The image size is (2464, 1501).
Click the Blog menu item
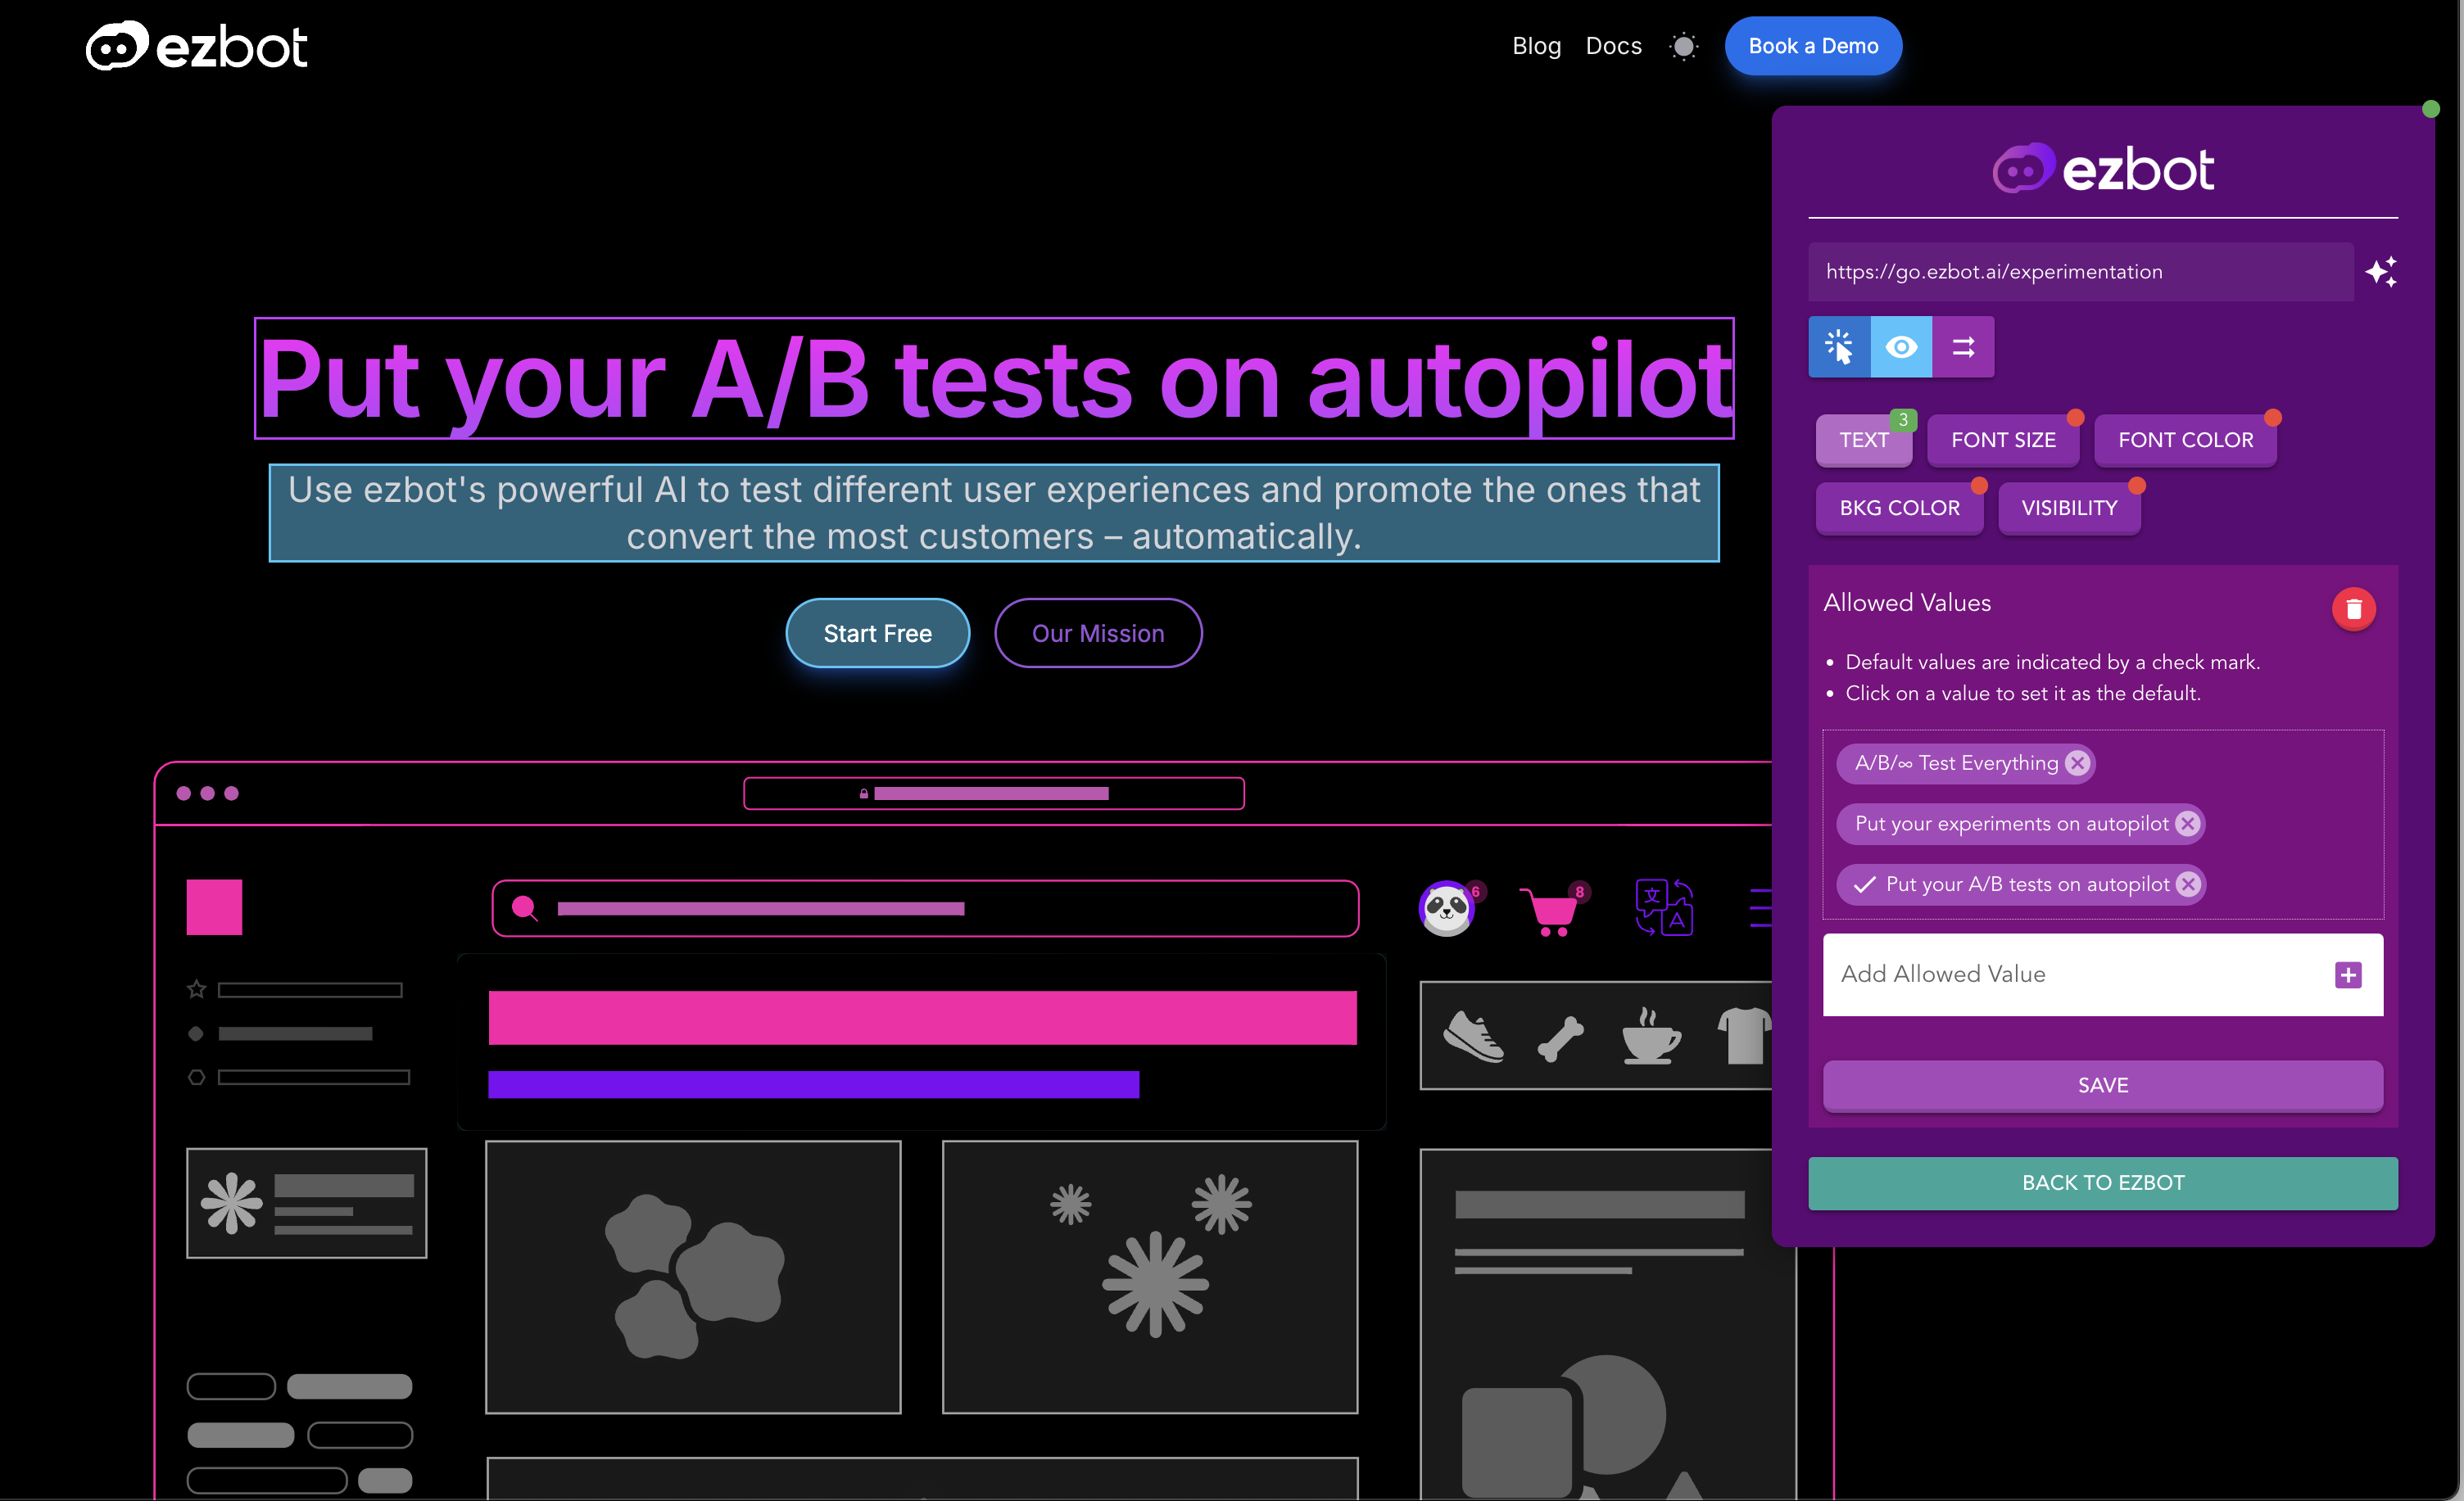point(1535,46)
